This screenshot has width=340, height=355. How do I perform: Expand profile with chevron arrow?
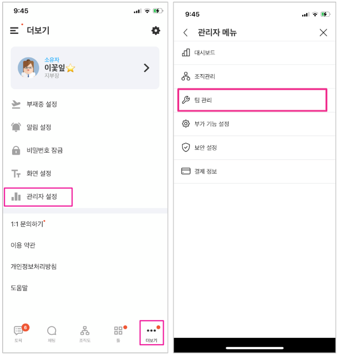click(146, 68)
